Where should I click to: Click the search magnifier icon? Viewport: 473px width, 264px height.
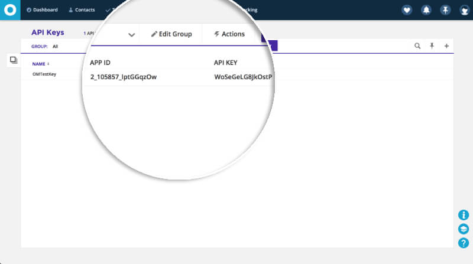click(417, 46)
